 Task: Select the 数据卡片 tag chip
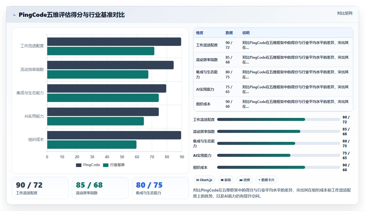pyautogui.click(x=266, y=180)
